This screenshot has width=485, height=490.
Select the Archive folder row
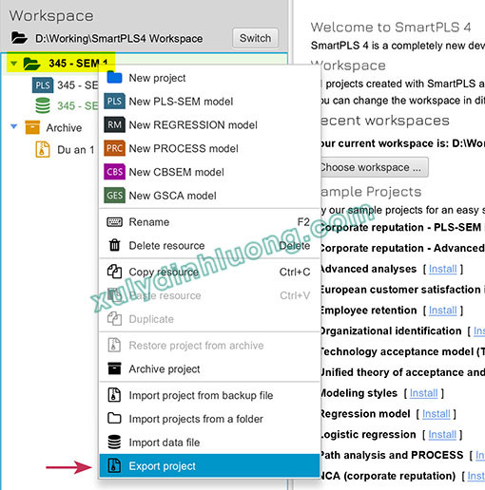pos(50,127)
